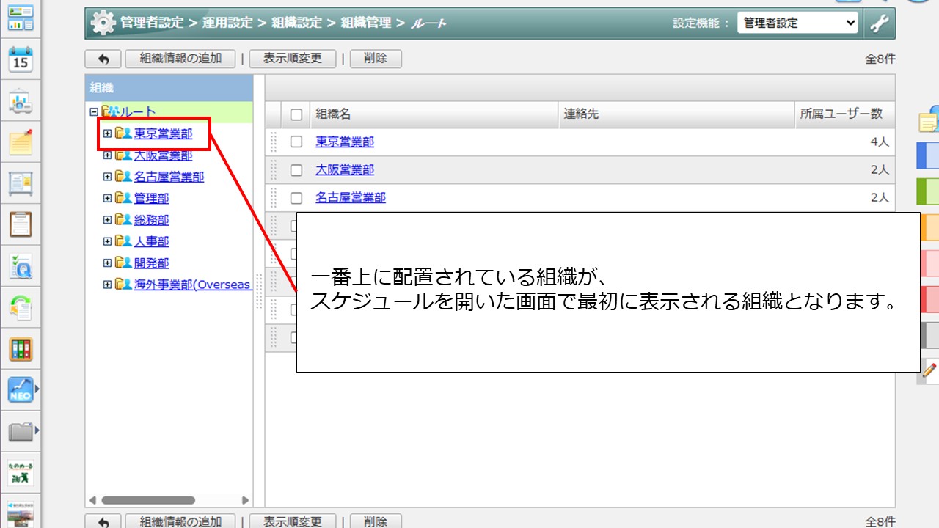Tick the checkbox next to 大阪営業部

coord(296,170)
